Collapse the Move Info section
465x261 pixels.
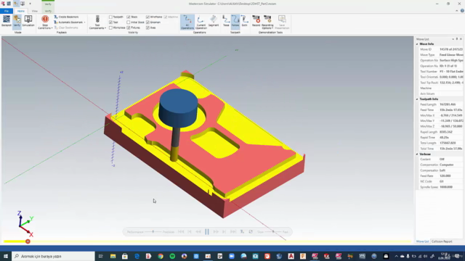point(417,44)
